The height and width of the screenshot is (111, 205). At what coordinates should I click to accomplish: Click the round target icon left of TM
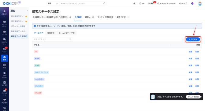click(x=134, y=4)
